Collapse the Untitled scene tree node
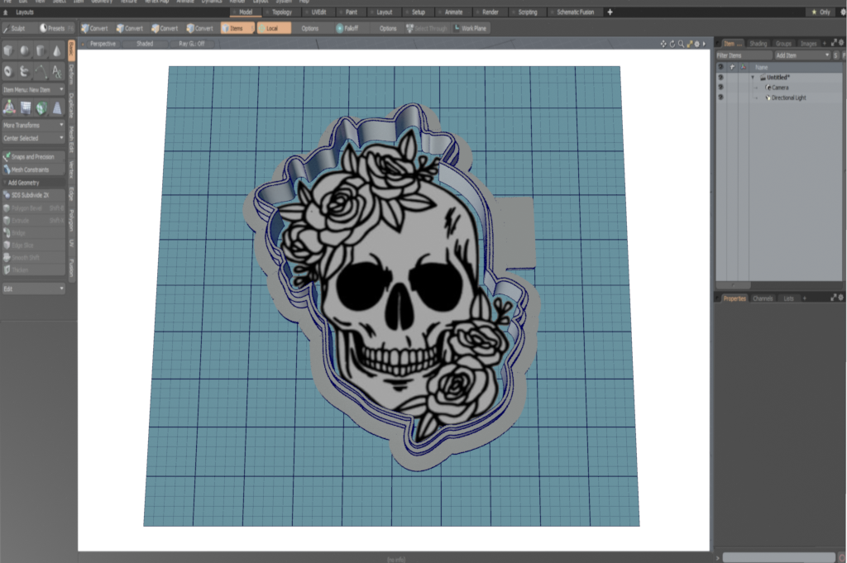The height and width of the screenshot is (563, 847). pos(753,77)
